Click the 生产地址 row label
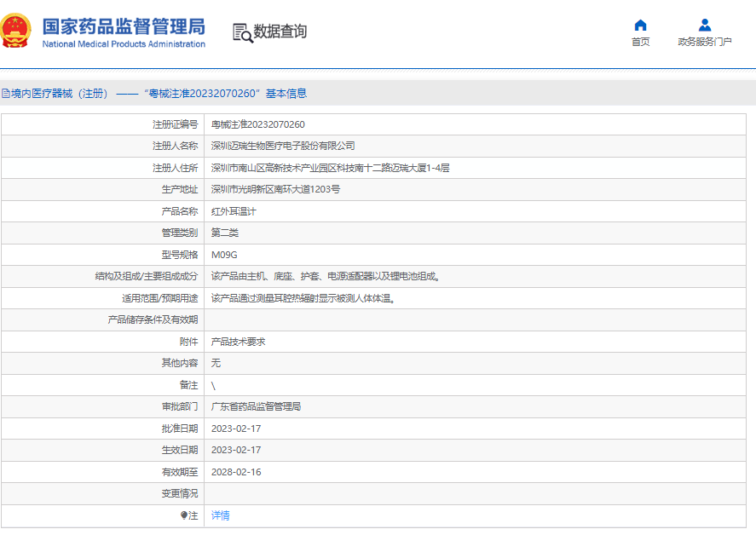The height and width of the screenshot is (535, 756). point(179,189)
